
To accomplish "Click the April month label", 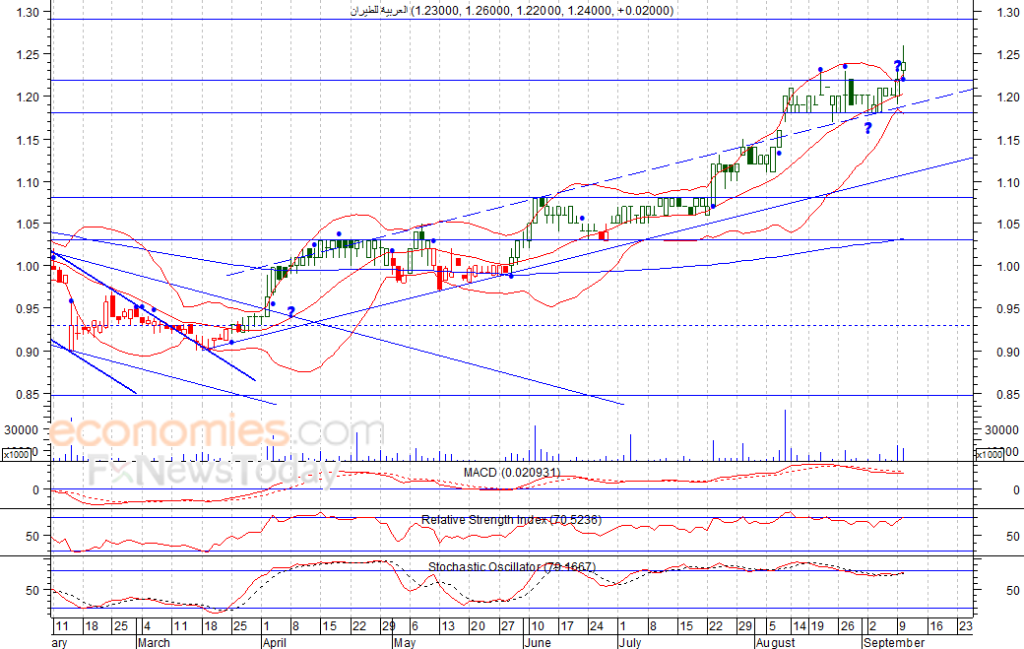I will click(x=275, y=642).
